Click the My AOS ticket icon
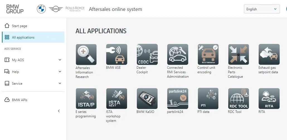The image size is (287, 140). pos(7,60)
